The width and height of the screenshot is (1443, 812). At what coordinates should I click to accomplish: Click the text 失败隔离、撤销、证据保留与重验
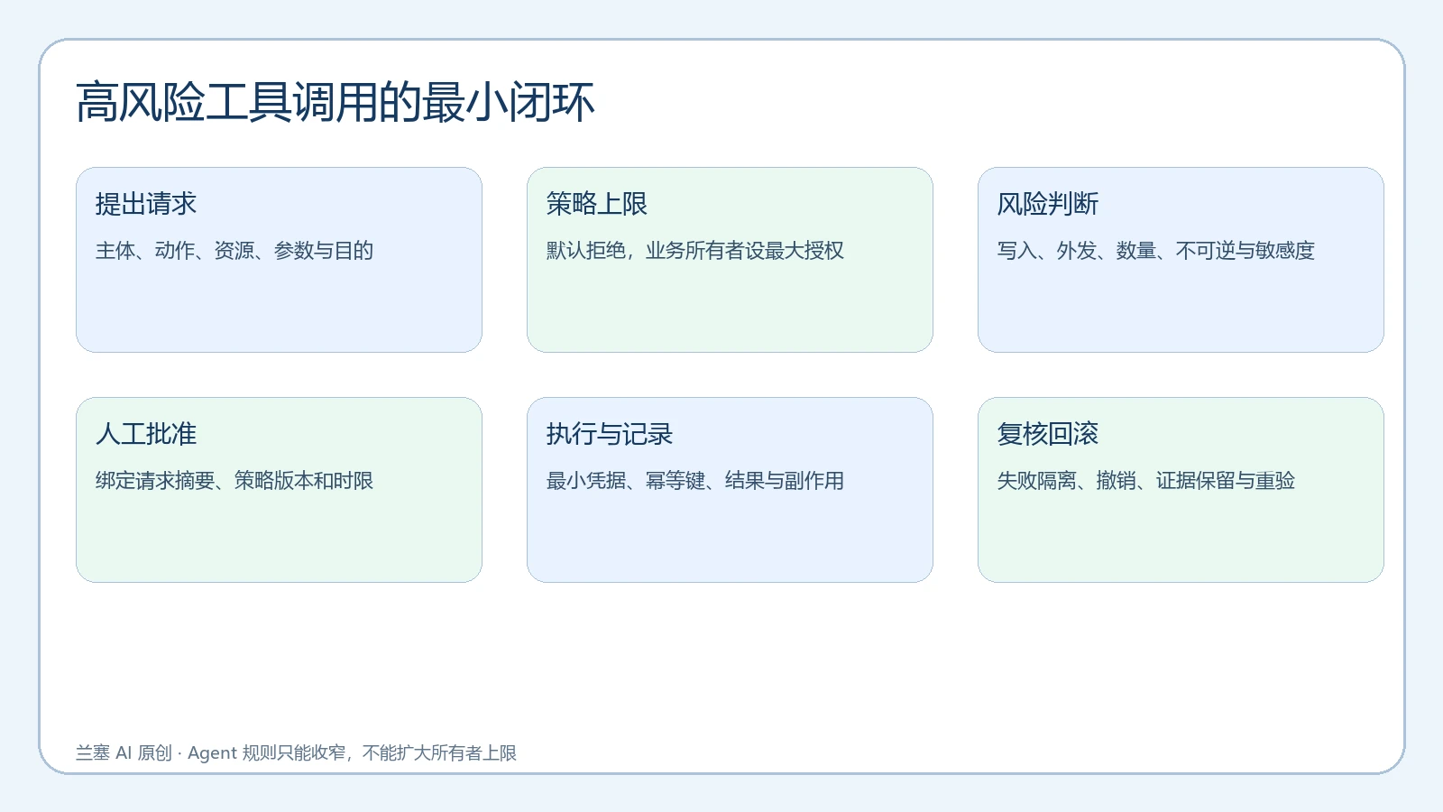click(1146, 481)
